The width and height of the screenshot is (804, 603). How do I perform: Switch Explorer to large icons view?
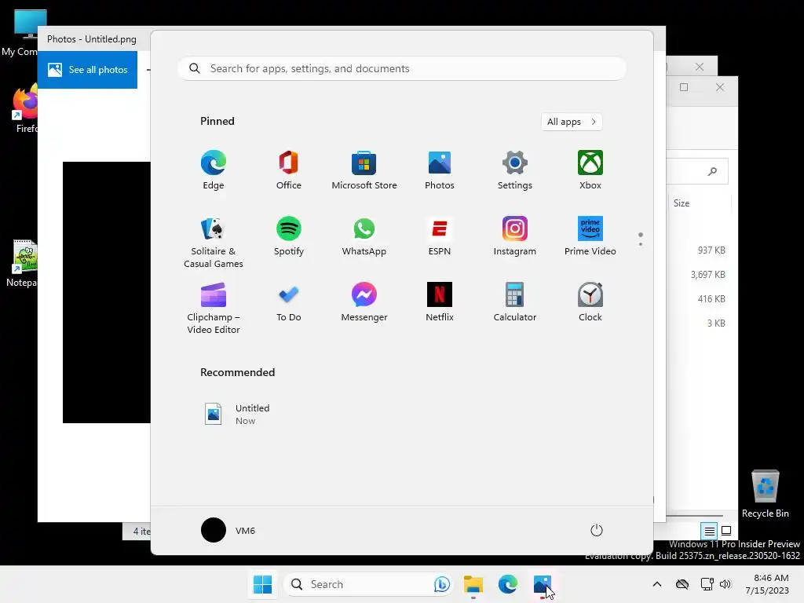coord(726,531)
